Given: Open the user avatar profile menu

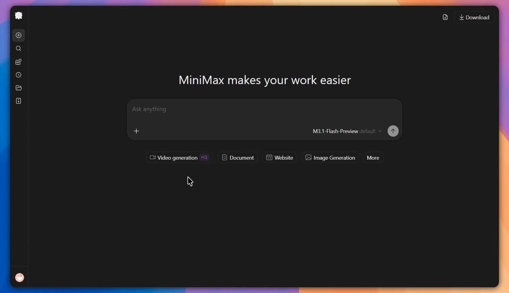Looking at the screenshot, I should [20, 277].
